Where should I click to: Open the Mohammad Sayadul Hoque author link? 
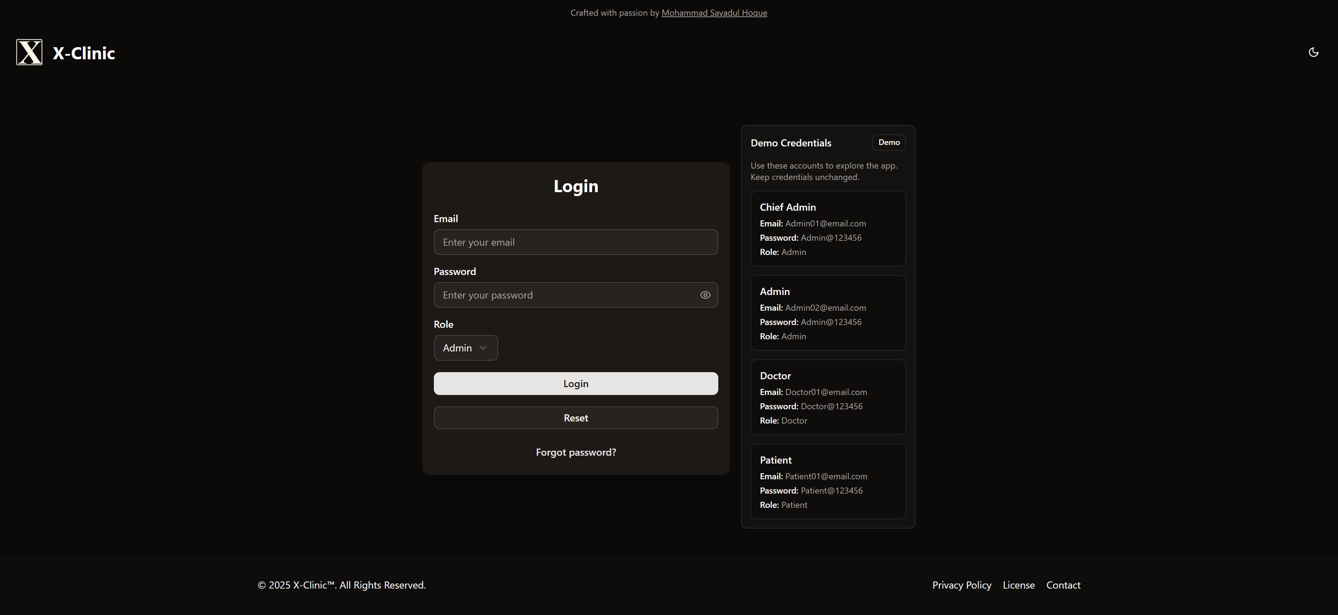coord(714,13)
